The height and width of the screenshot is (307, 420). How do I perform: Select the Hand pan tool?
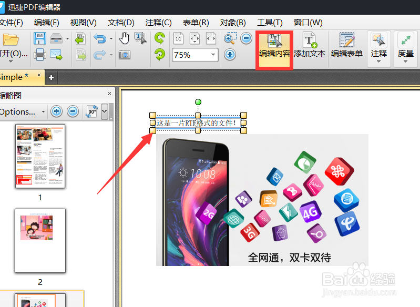point(124,38)
